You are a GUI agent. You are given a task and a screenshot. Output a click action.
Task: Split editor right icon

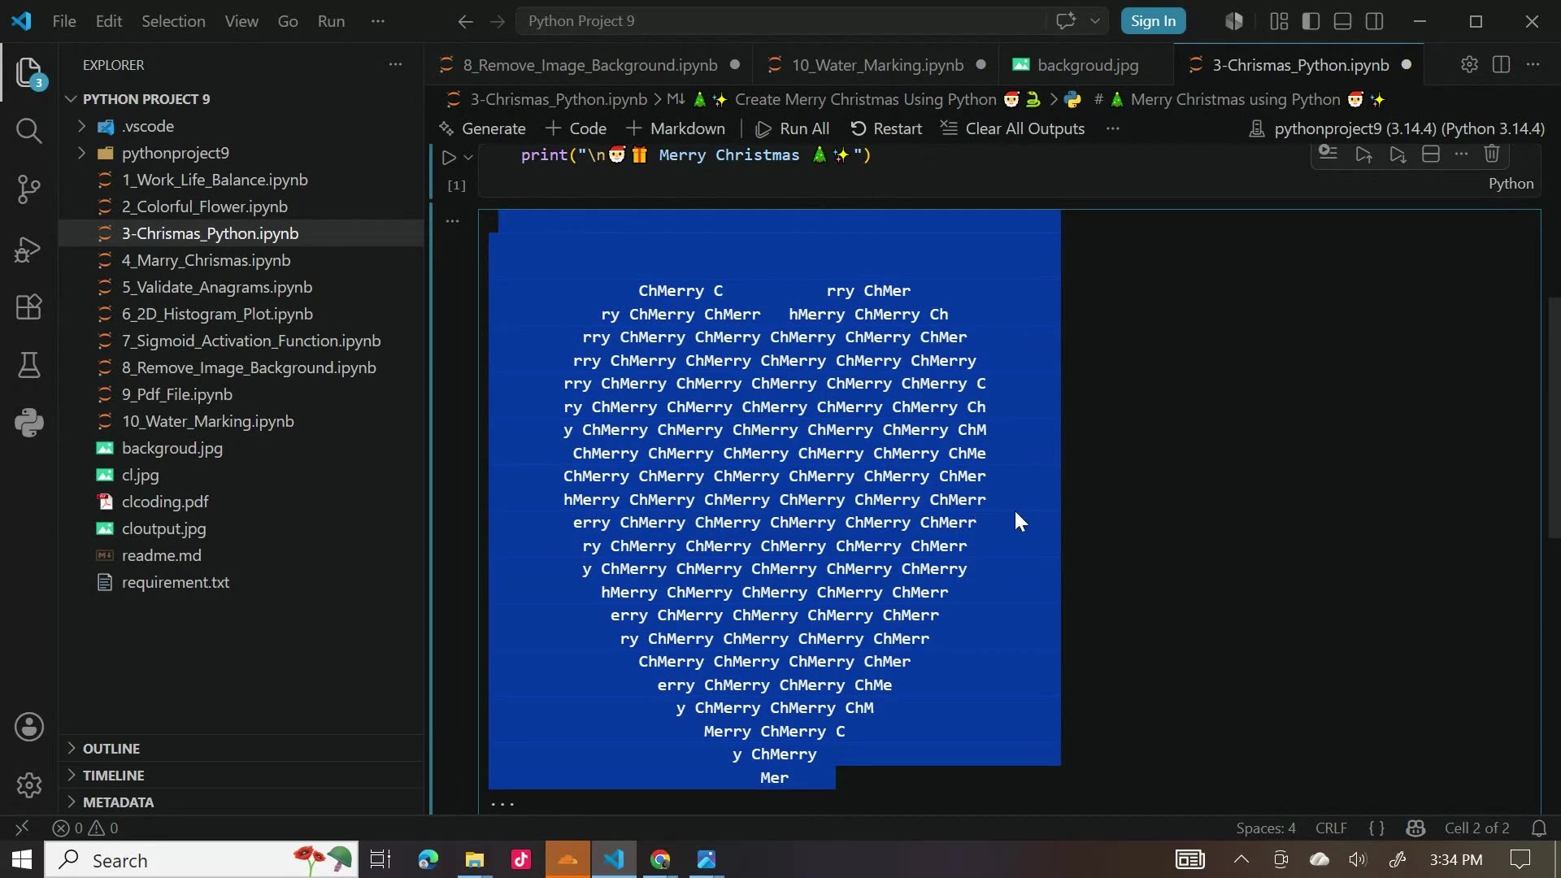(1502, 65)
